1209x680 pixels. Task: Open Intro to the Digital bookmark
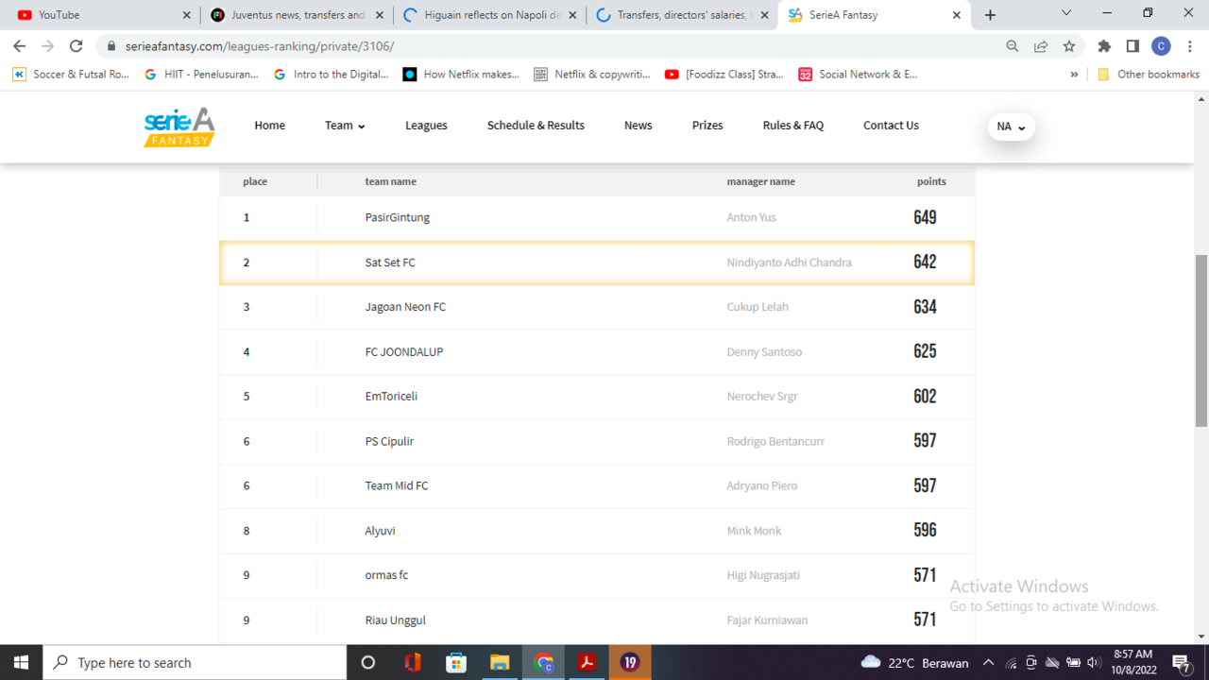(331, 75)
